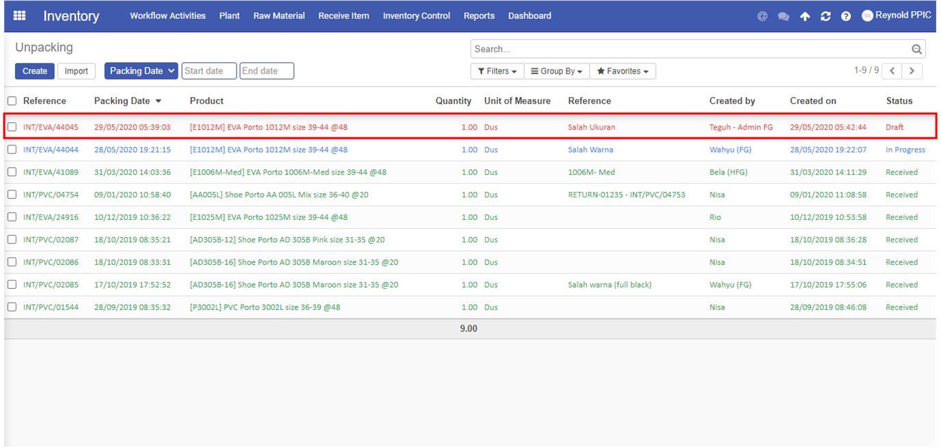Expand the Filters dropdown
Screen dimensions: 941x448
[497, 71]
